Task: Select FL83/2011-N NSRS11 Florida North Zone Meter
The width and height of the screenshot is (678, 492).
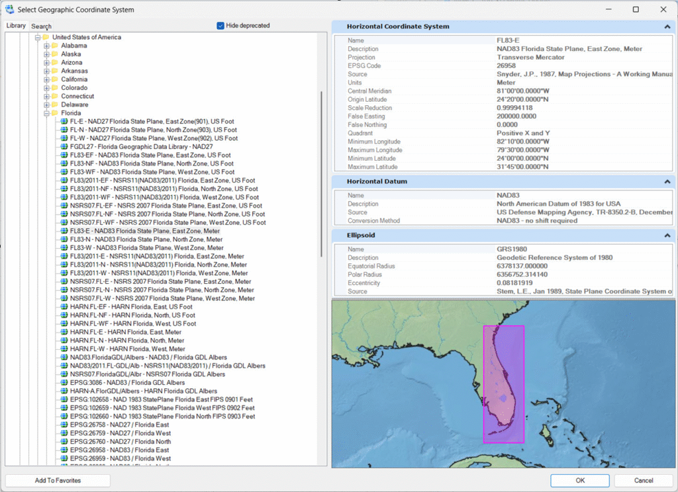Action: 158,265
